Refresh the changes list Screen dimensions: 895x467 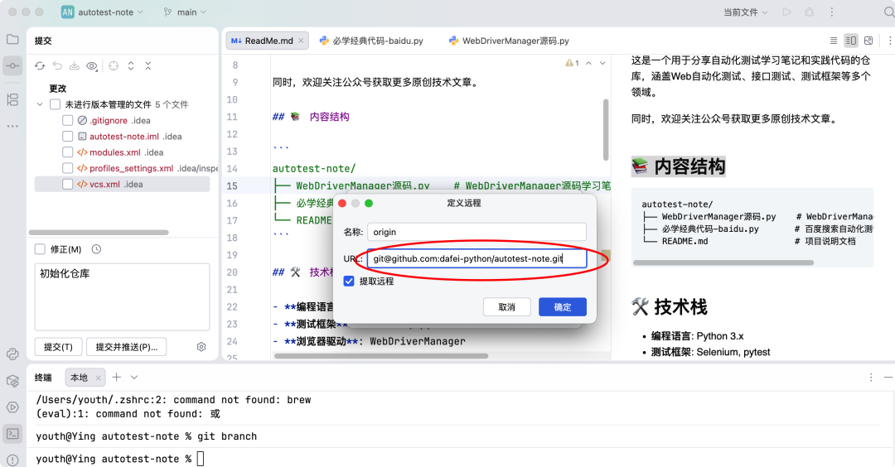pos(40,65)
